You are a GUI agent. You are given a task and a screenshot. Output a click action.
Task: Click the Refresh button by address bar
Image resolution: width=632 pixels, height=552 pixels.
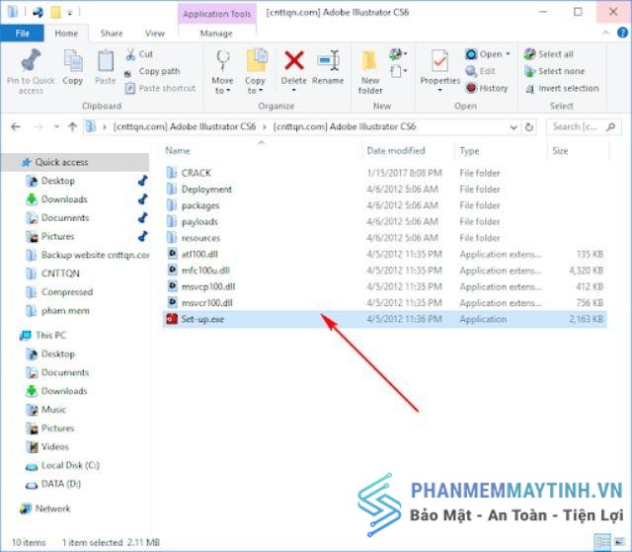529,127
